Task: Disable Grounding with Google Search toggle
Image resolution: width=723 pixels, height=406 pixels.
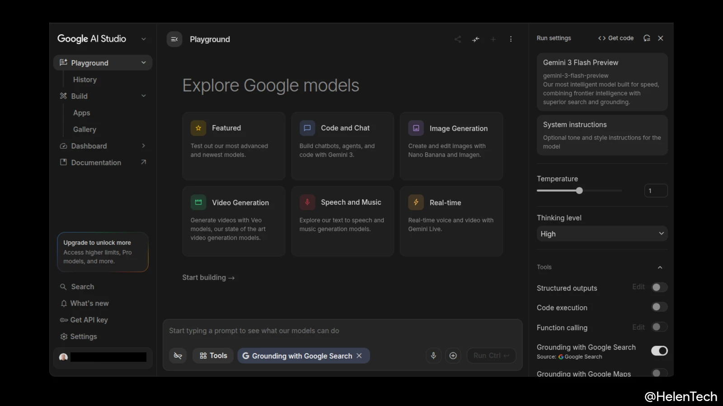Action: [659, 351]
